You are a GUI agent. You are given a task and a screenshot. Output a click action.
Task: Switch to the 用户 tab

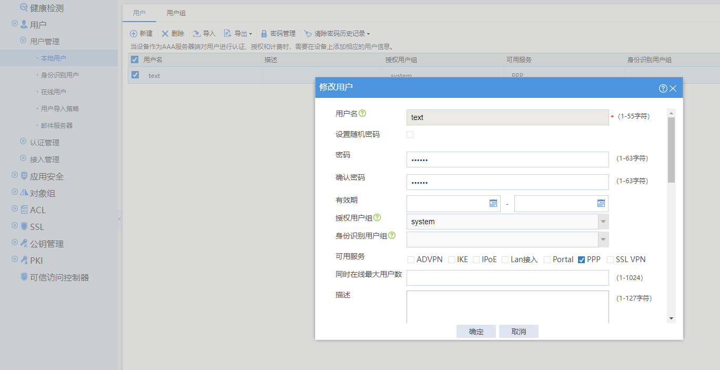(x=139, y=13)
